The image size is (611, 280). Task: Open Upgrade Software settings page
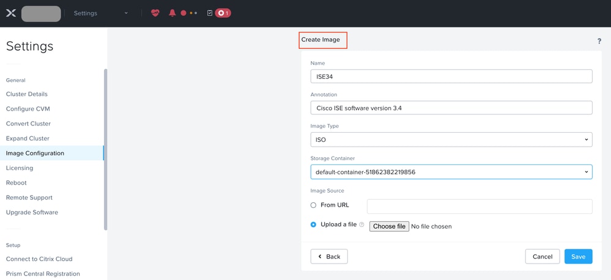tap(32, 212)
